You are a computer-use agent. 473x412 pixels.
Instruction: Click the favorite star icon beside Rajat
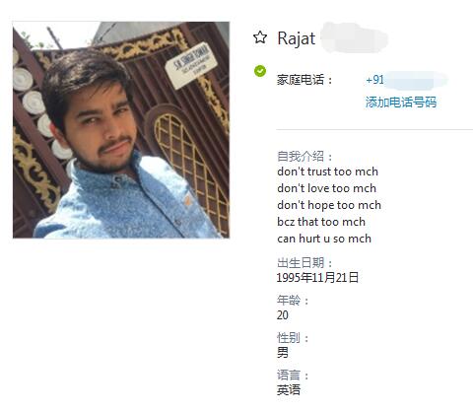260,37
